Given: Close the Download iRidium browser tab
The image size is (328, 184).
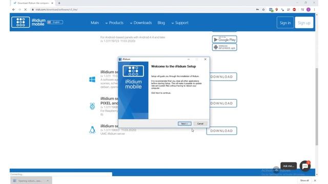Looking at the screenshot, I should 52,3.
